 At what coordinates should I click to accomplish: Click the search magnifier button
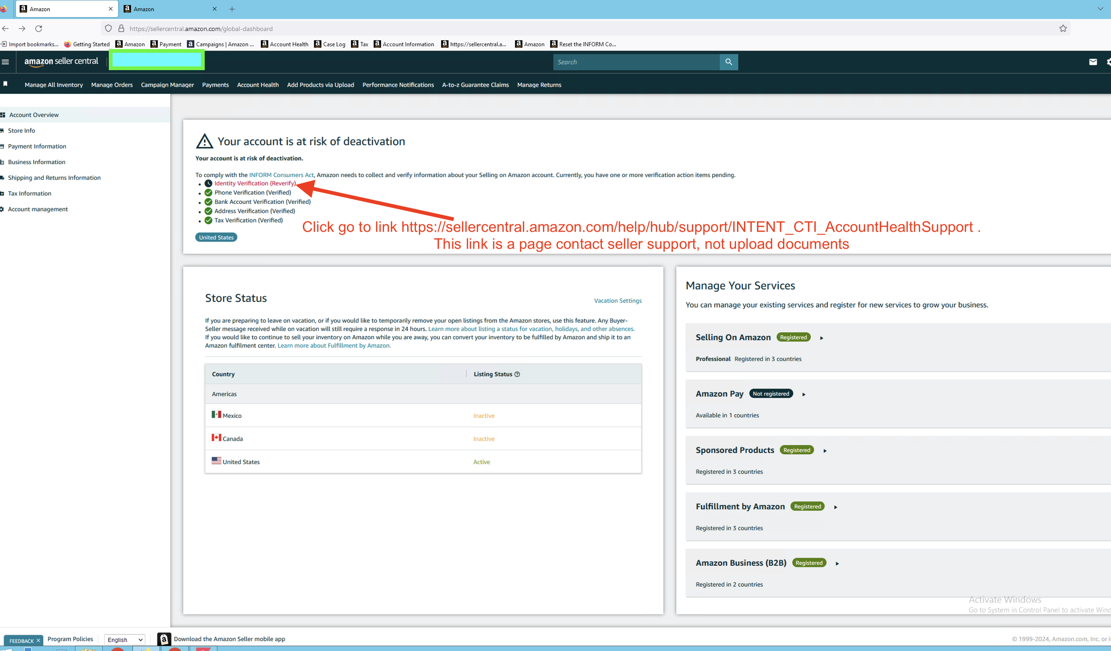click(729, 62)
